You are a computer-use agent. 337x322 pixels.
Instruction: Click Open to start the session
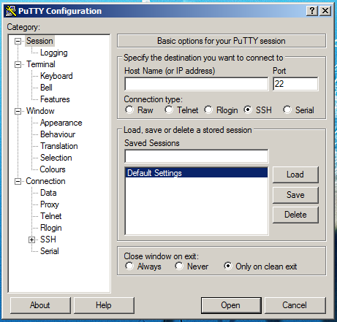(231, 305)
